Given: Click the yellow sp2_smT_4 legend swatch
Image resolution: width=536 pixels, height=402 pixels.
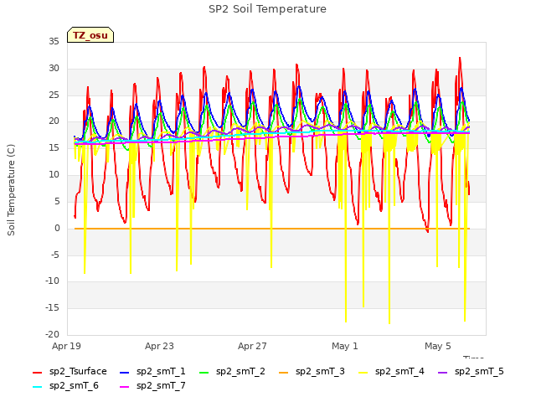Looking at the screenshot, I should point(363,372).
